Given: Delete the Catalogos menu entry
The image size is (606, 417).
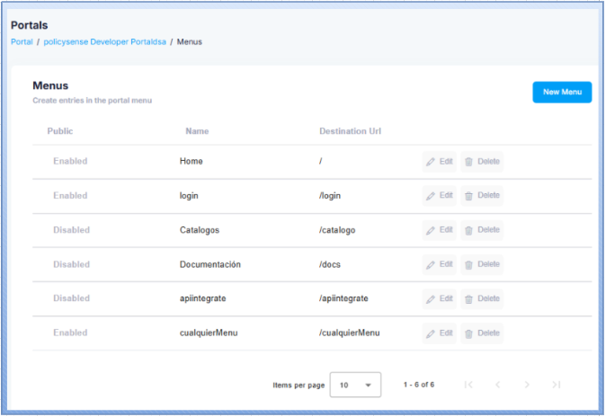Looking at the screenshot, I should pos(481,230).
